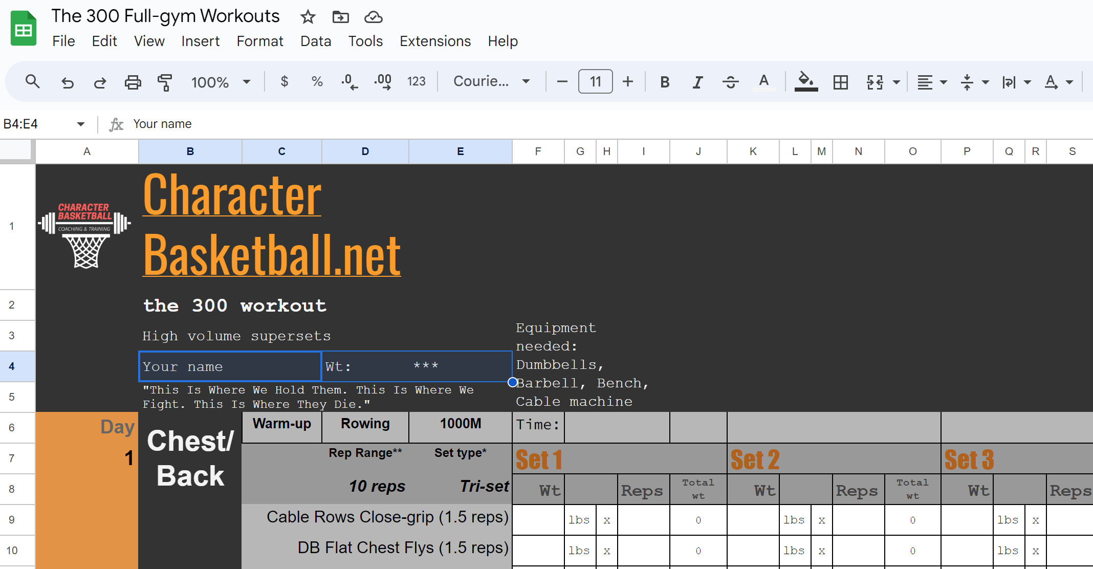1093x569 pixels.
Task: Increase font size with plus button
Action: click(x=628, y=81)
